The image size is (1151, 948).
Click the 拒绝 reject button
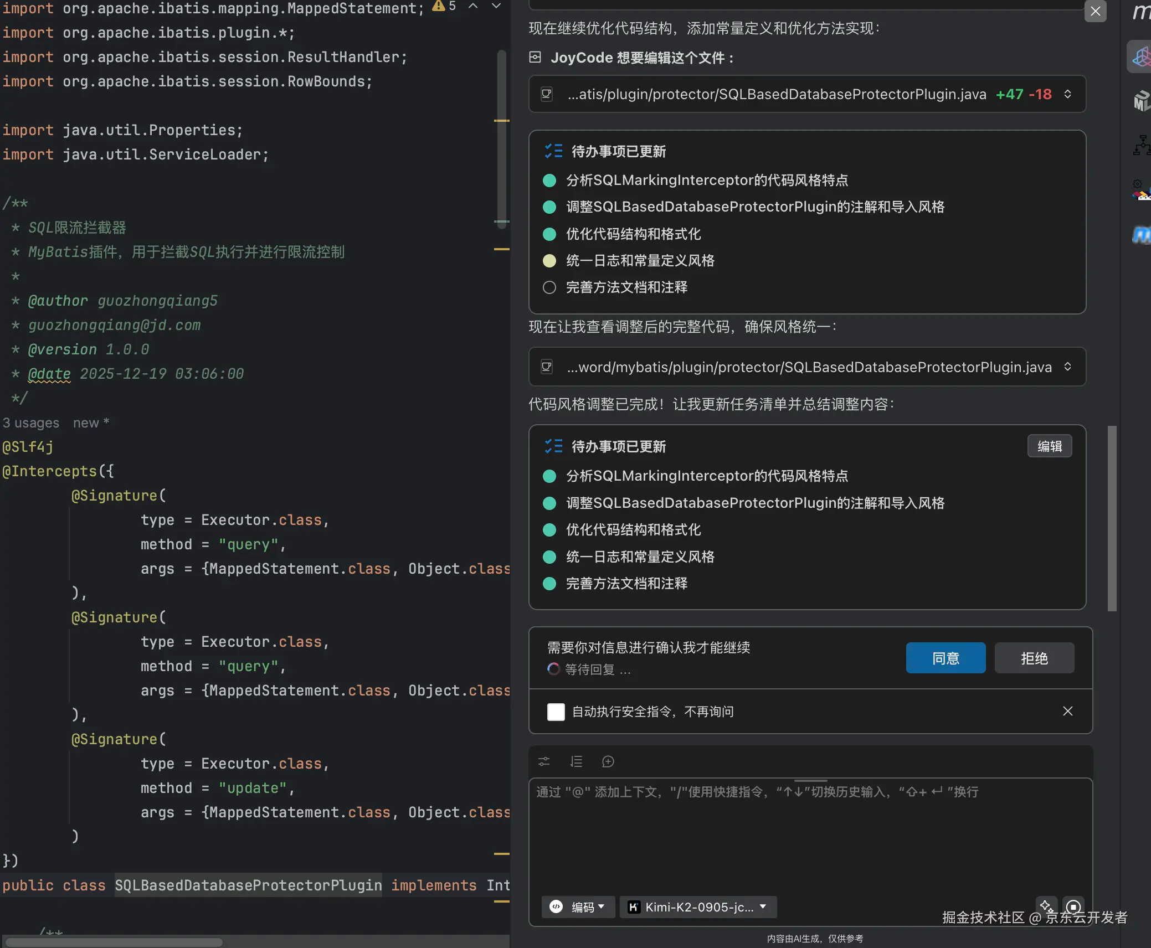[x=1034, y=658]
